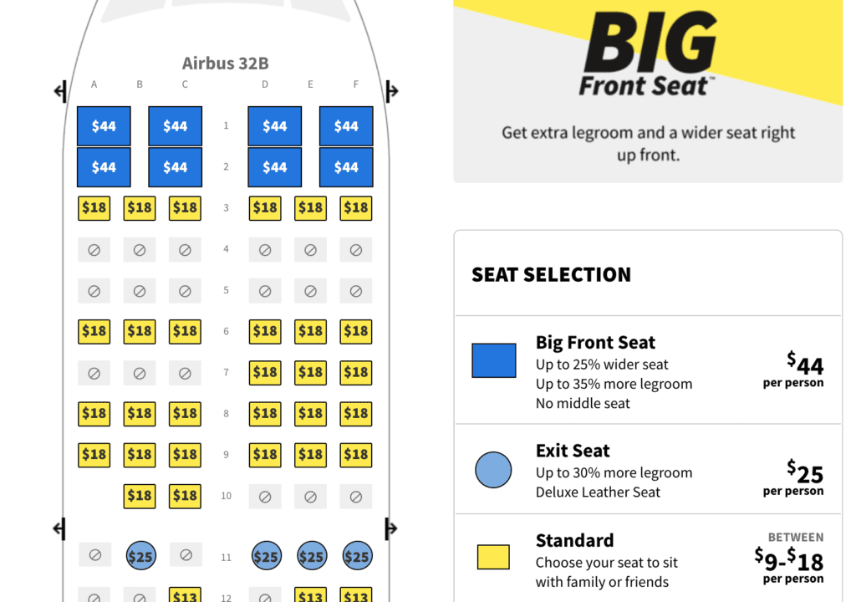Click blocked seat 11A icon
Viewport: 856px width, 602px height.
tap(94, 554)
